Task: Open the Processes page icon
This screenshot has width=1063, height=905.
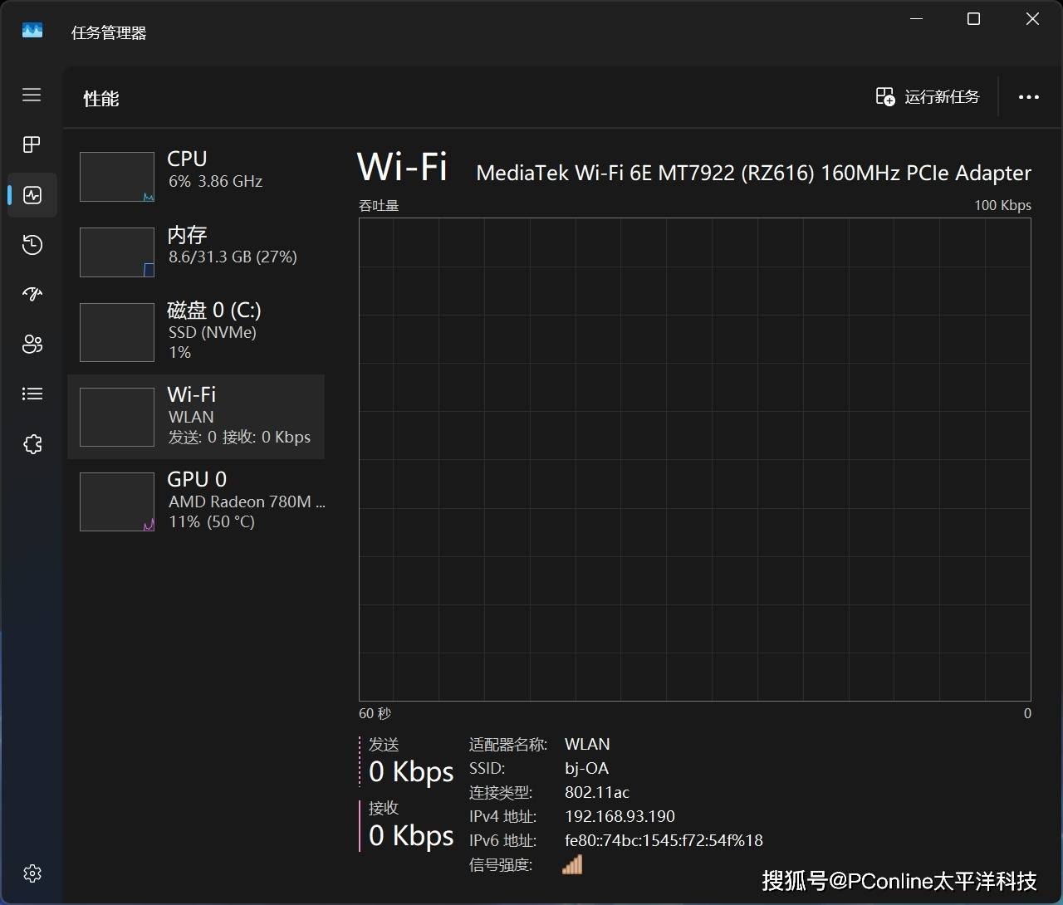Action: coord(32,144)
